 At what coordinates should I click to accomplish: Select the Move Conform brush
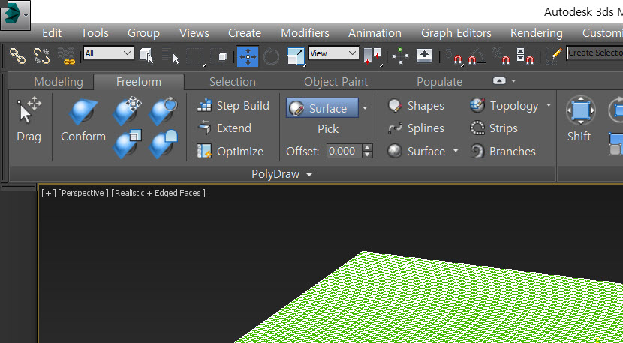127,111
